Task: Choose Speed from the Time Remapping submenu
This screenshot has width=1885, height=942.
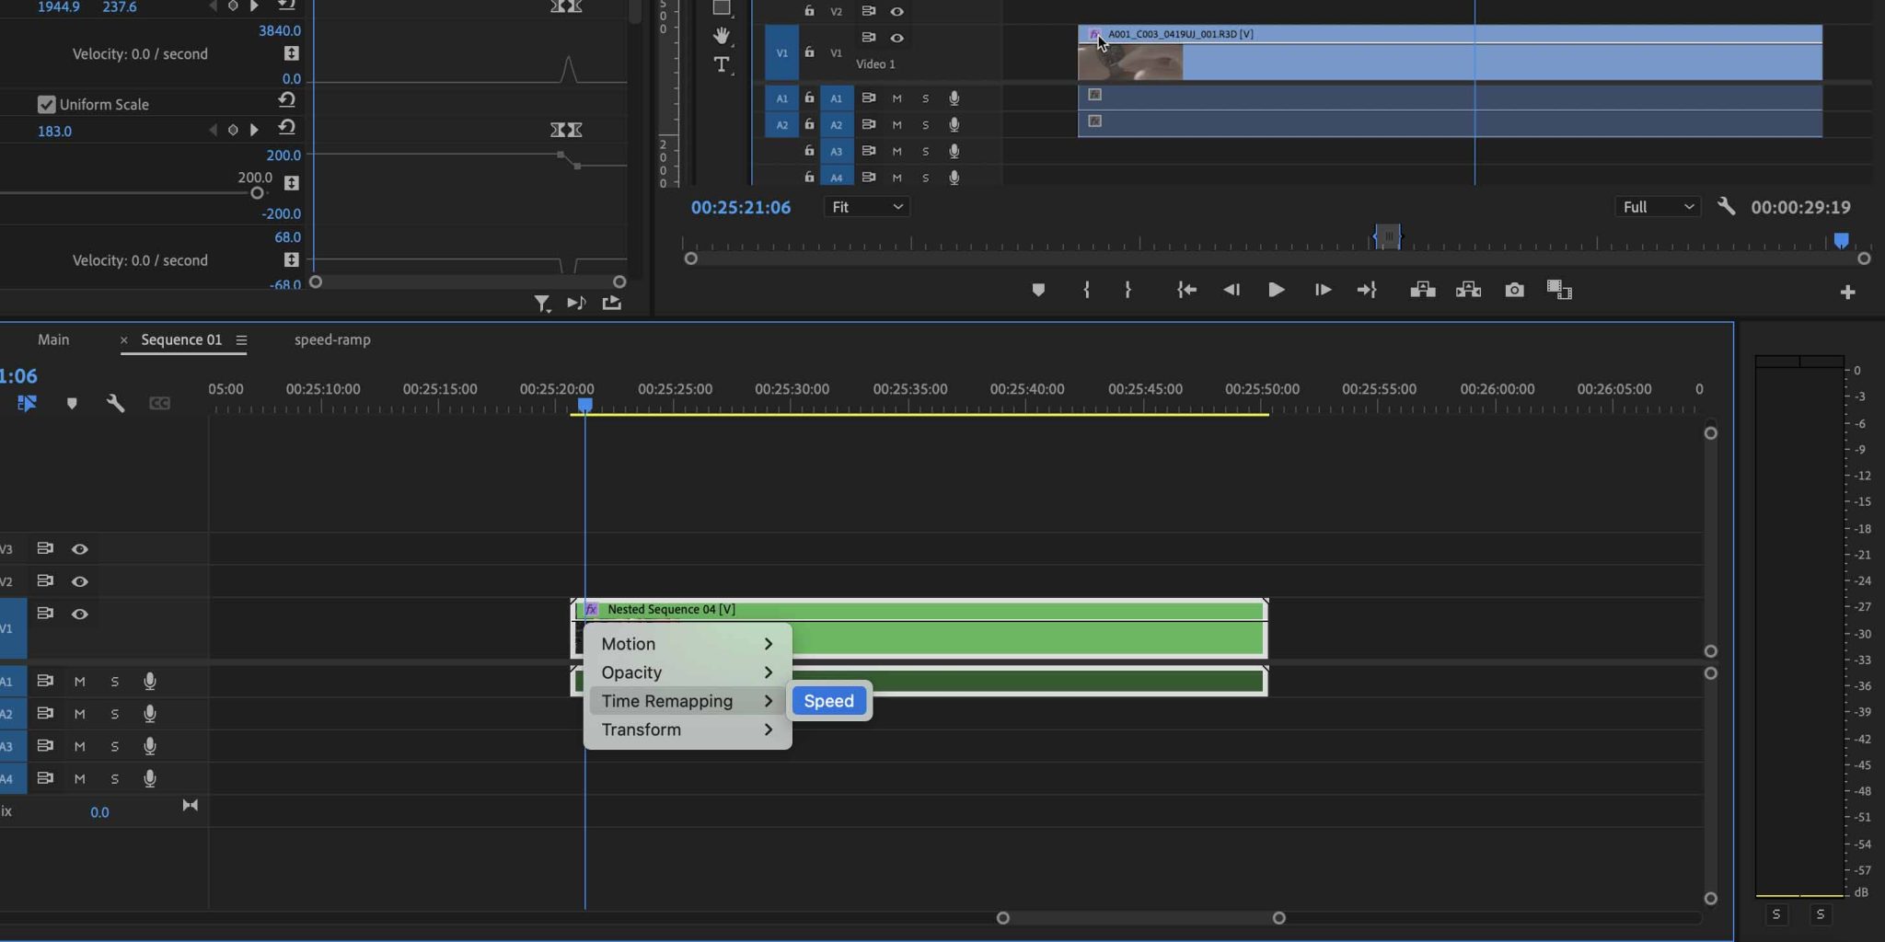Action: click(x=827, y=701)
